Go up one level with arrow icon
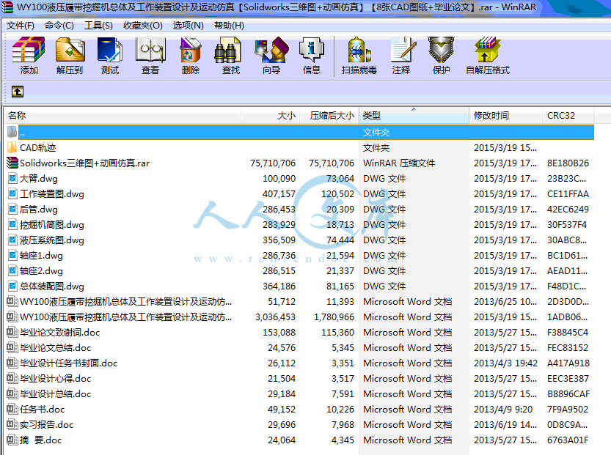 (18, 92)
